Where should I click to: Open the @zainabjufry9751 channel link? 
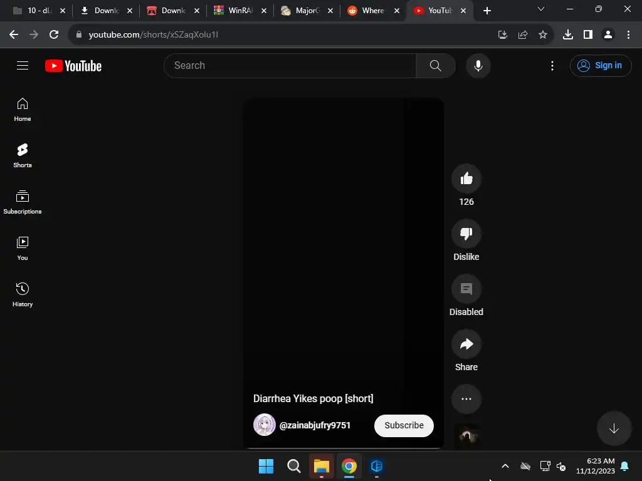pyautogui.click(x=315, y=425)
